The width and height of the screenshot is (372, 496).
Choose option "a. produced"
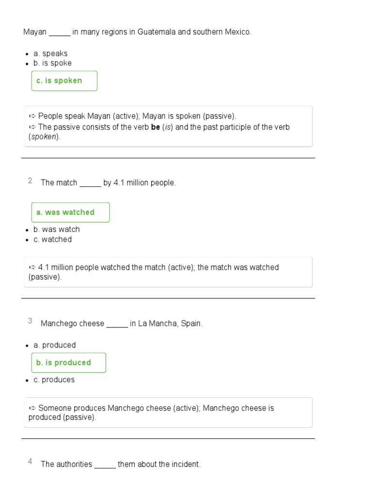[54, 345]
